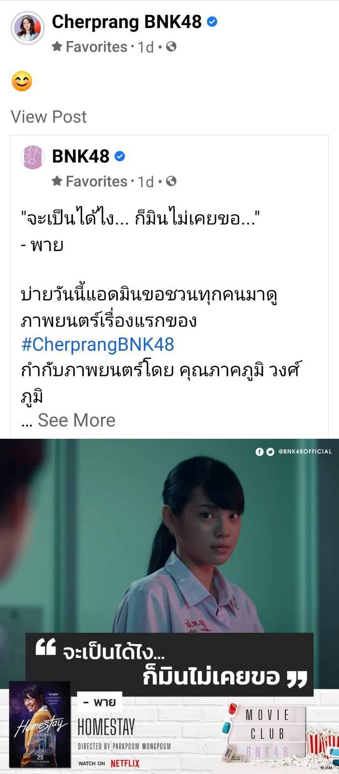Tap the Cherprang BNK48 page name
The height and width of the screenshot is (774, 339).
(127, 22)
